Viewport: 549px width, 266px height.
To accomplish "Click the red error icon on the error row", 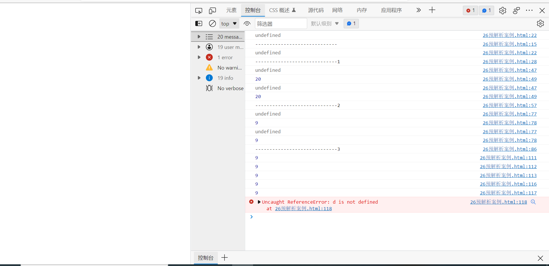I will (x=251, y=202).
